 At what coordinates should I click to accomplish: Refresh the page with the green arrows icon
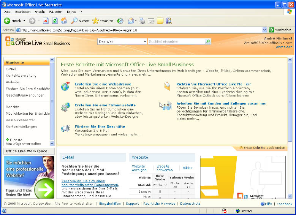click(x=55, y=21)
